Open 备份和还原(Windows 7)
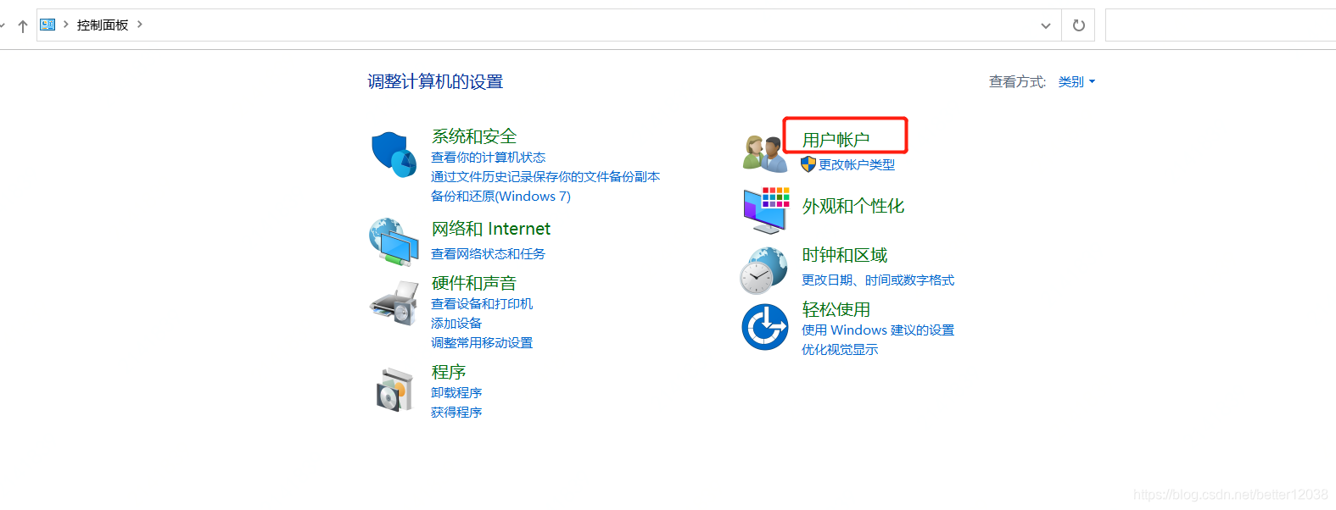 point(501,197)
